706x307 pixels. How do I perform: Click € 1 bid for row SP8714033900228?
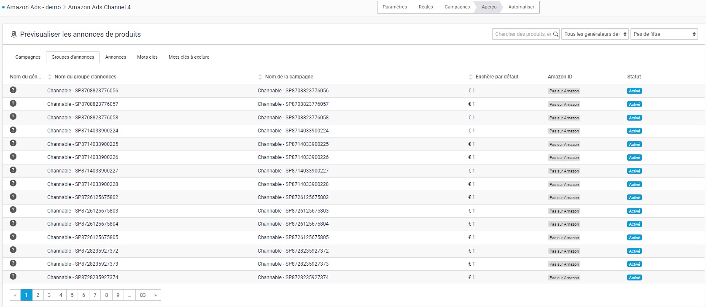point(472,184)
